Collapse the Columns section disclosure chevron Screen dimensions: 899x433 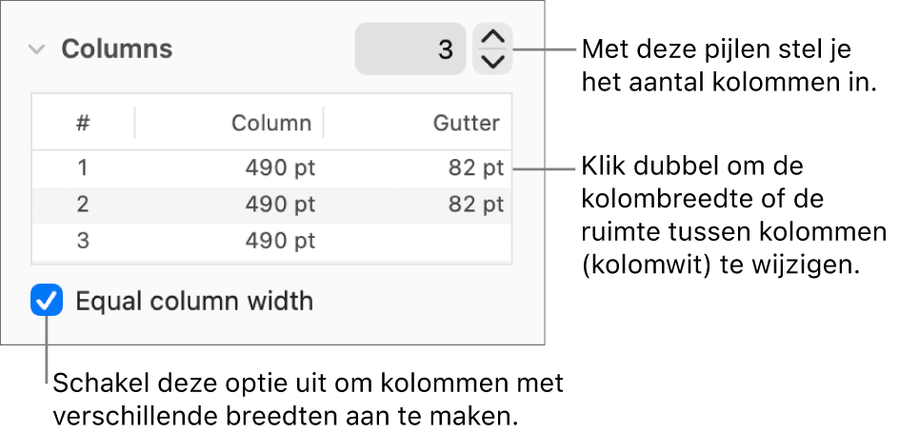coord(36,49)
